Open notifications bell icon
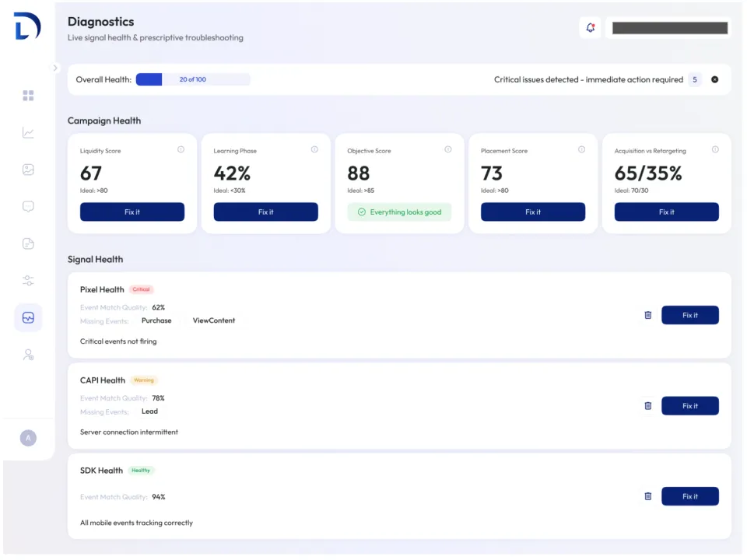747x560 pixels. pyautogui.click(x=591, y=28)
